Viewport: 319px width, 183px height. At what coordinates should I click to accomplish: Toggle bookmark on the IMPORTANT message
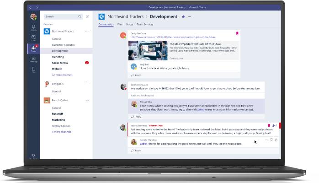coord(269,126)
